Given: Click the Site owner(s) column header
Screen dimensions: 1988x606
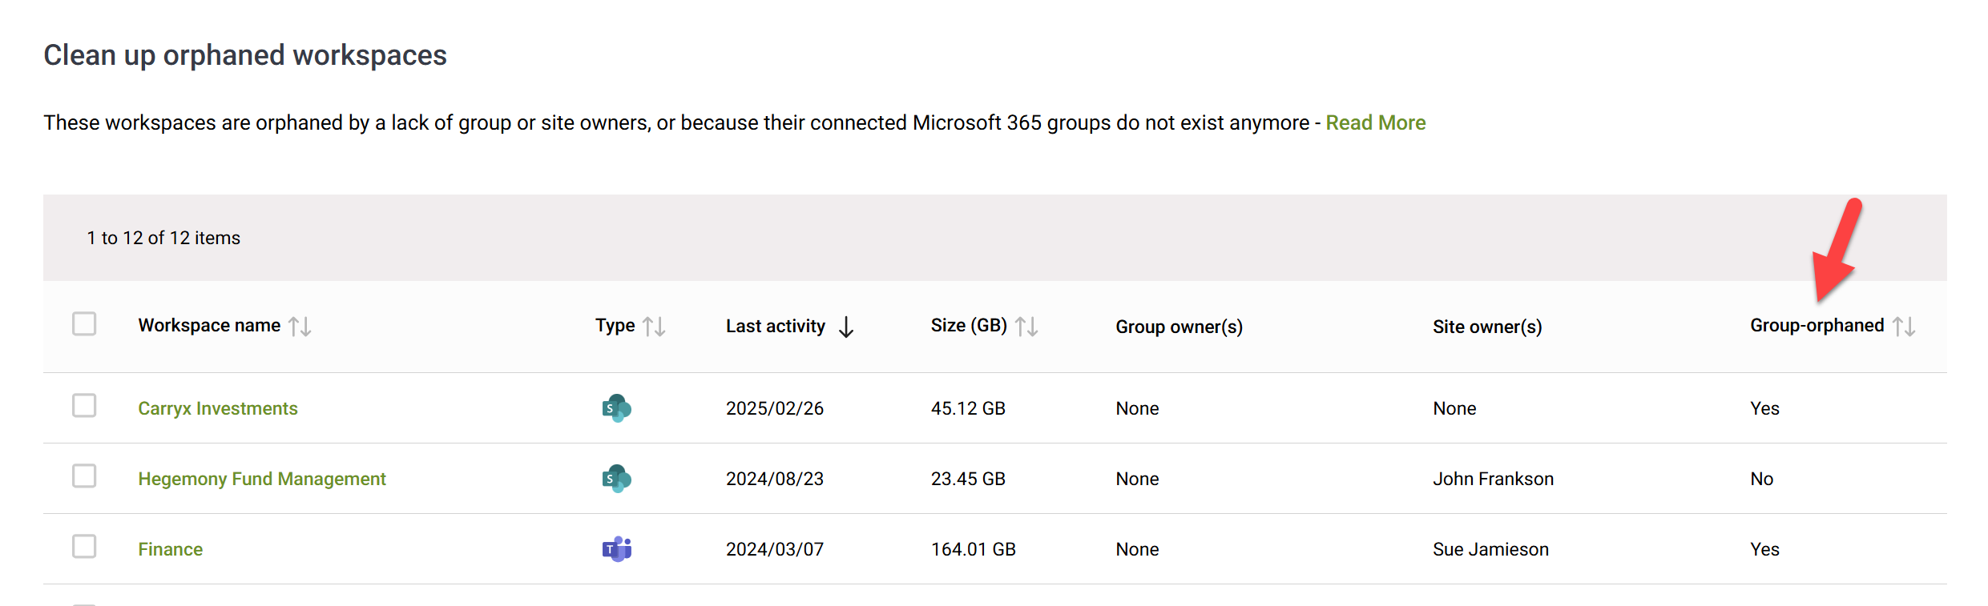Looking at the screenshot, I should [x=1487, y=327].
